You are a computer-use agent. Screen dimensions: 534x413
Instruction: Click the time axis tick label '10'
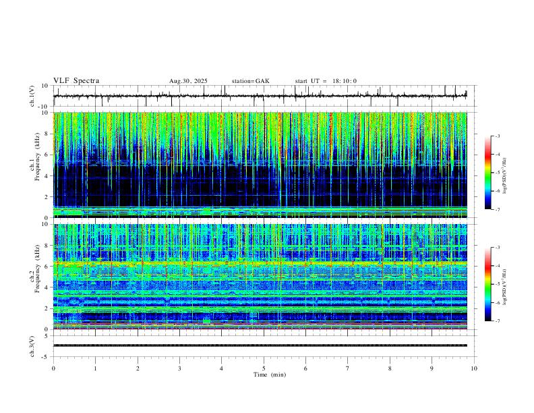(474, 368)
